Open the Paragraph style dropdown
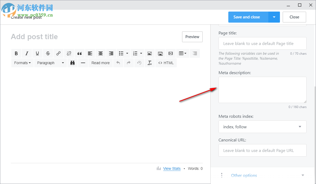This screenshot has width=316, height=184. [51, 63]
